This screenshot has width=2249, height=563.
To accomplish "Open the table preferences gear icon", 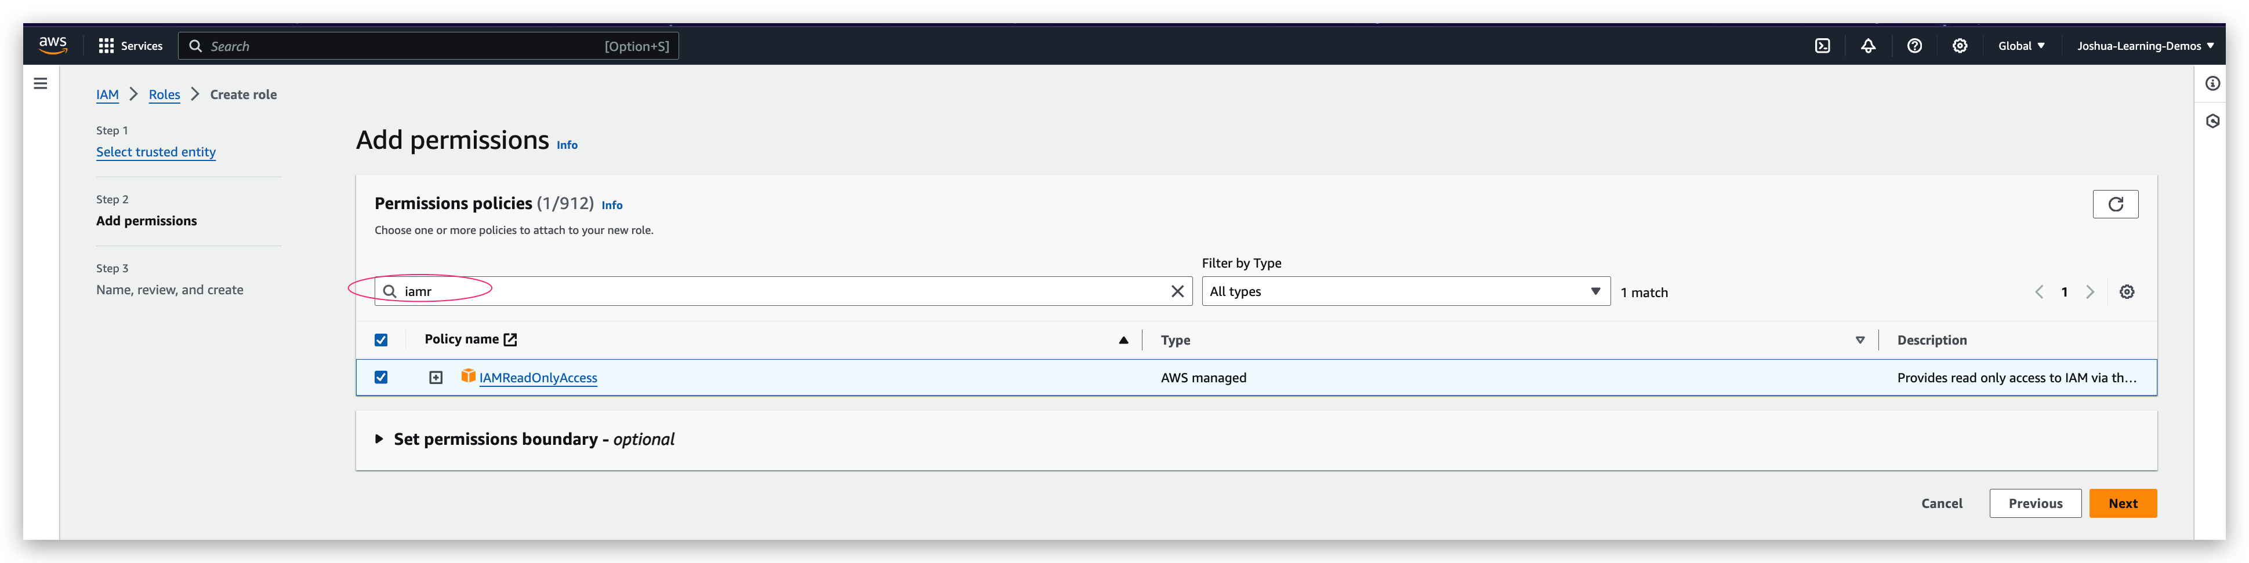I will coord(2127,292).
